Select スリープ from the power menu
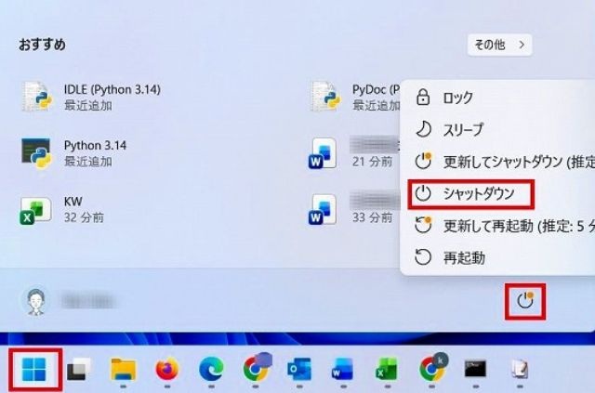Screen dimensions: 595x393 coord(463,129)
